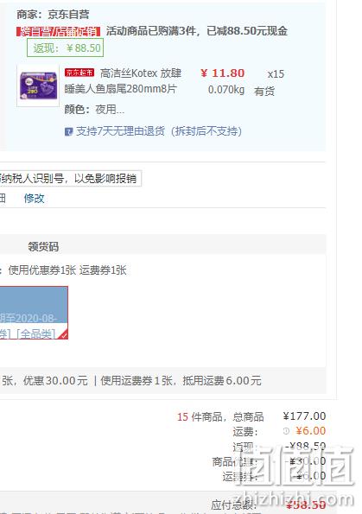The width and height of the screenshot is (362, 514).
Task: Toggle the selected blue coupon card
Action: [x=34, y=313]
